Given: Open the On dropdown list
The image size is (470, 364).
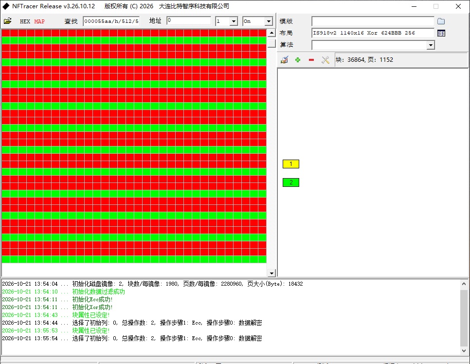Looking at the screenshot, I should [x=269, y=21].
